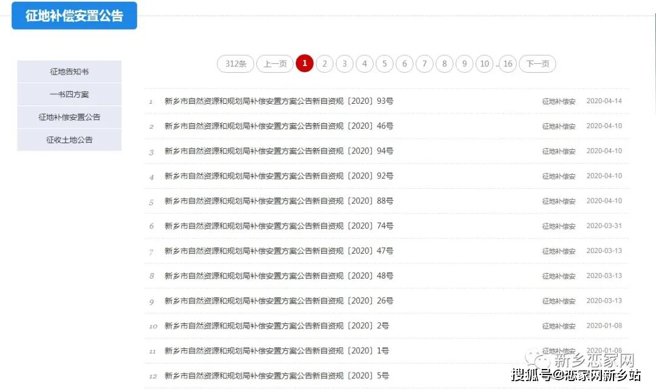Click 征地补偿安 tag in the 46号 row
The height and width of the screenshot is (389, 656).
(x=559, y=126)
